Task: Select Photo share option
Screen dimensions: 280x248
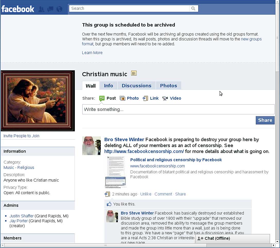Action: [x=133, y=98]
